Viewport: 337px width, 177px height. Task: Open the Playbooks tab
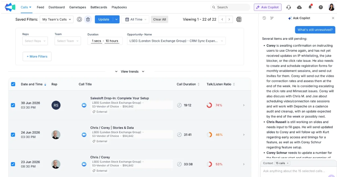[x=119, y=7]
